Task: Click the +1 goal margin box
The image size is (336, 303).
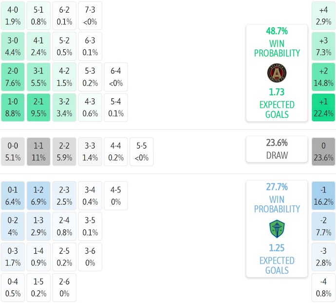Action: (323, 107)
